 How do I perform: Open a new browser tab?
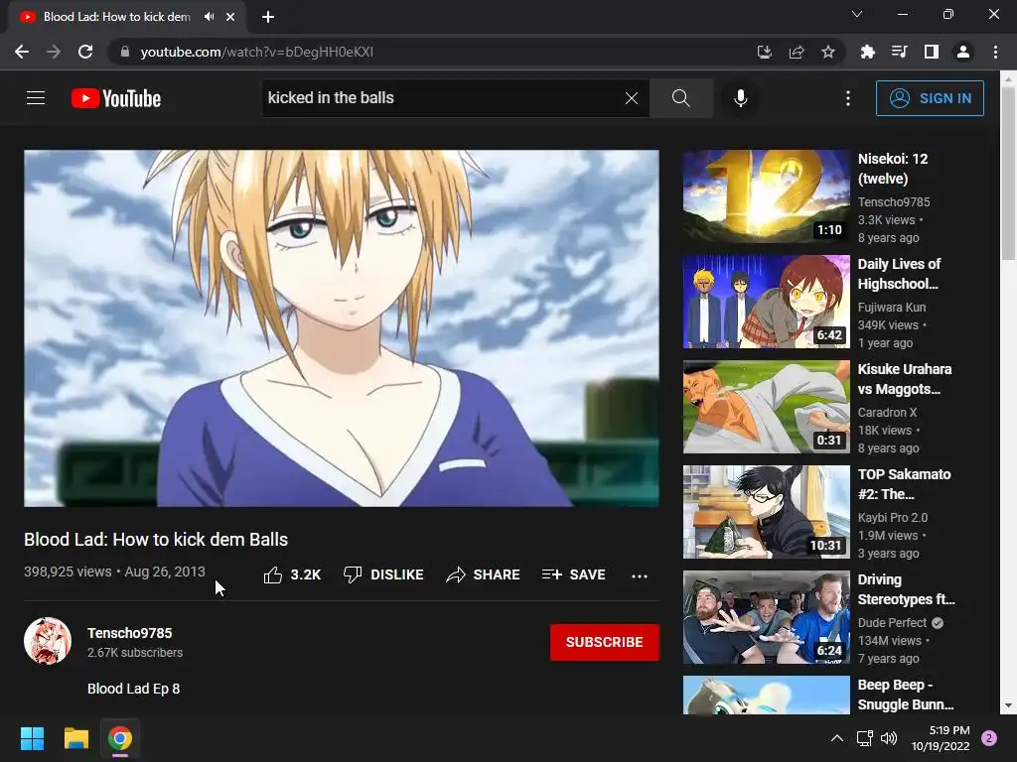268,17
